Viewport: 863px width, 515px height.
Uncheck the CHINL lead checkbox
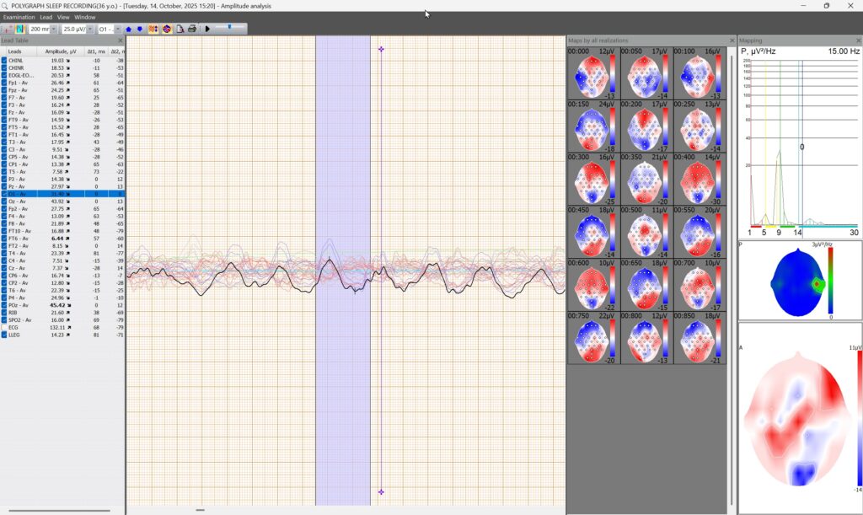click(4, 61)
